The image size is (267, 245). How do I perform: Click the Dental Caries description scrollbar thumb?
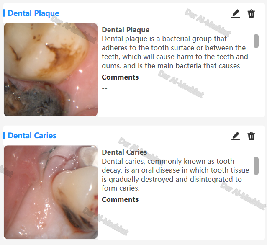click(256, 166)
